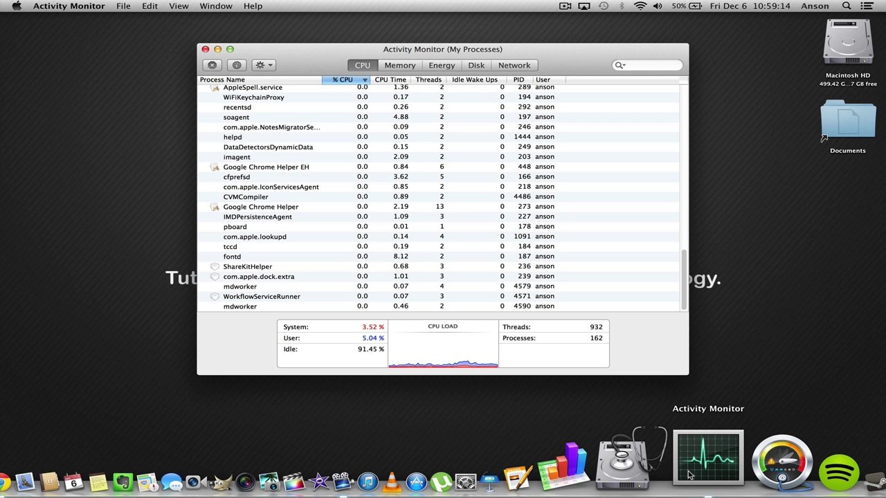Click the Inspect process info button
The height and width of the screenshot is (498, 886).
[237, 65]
